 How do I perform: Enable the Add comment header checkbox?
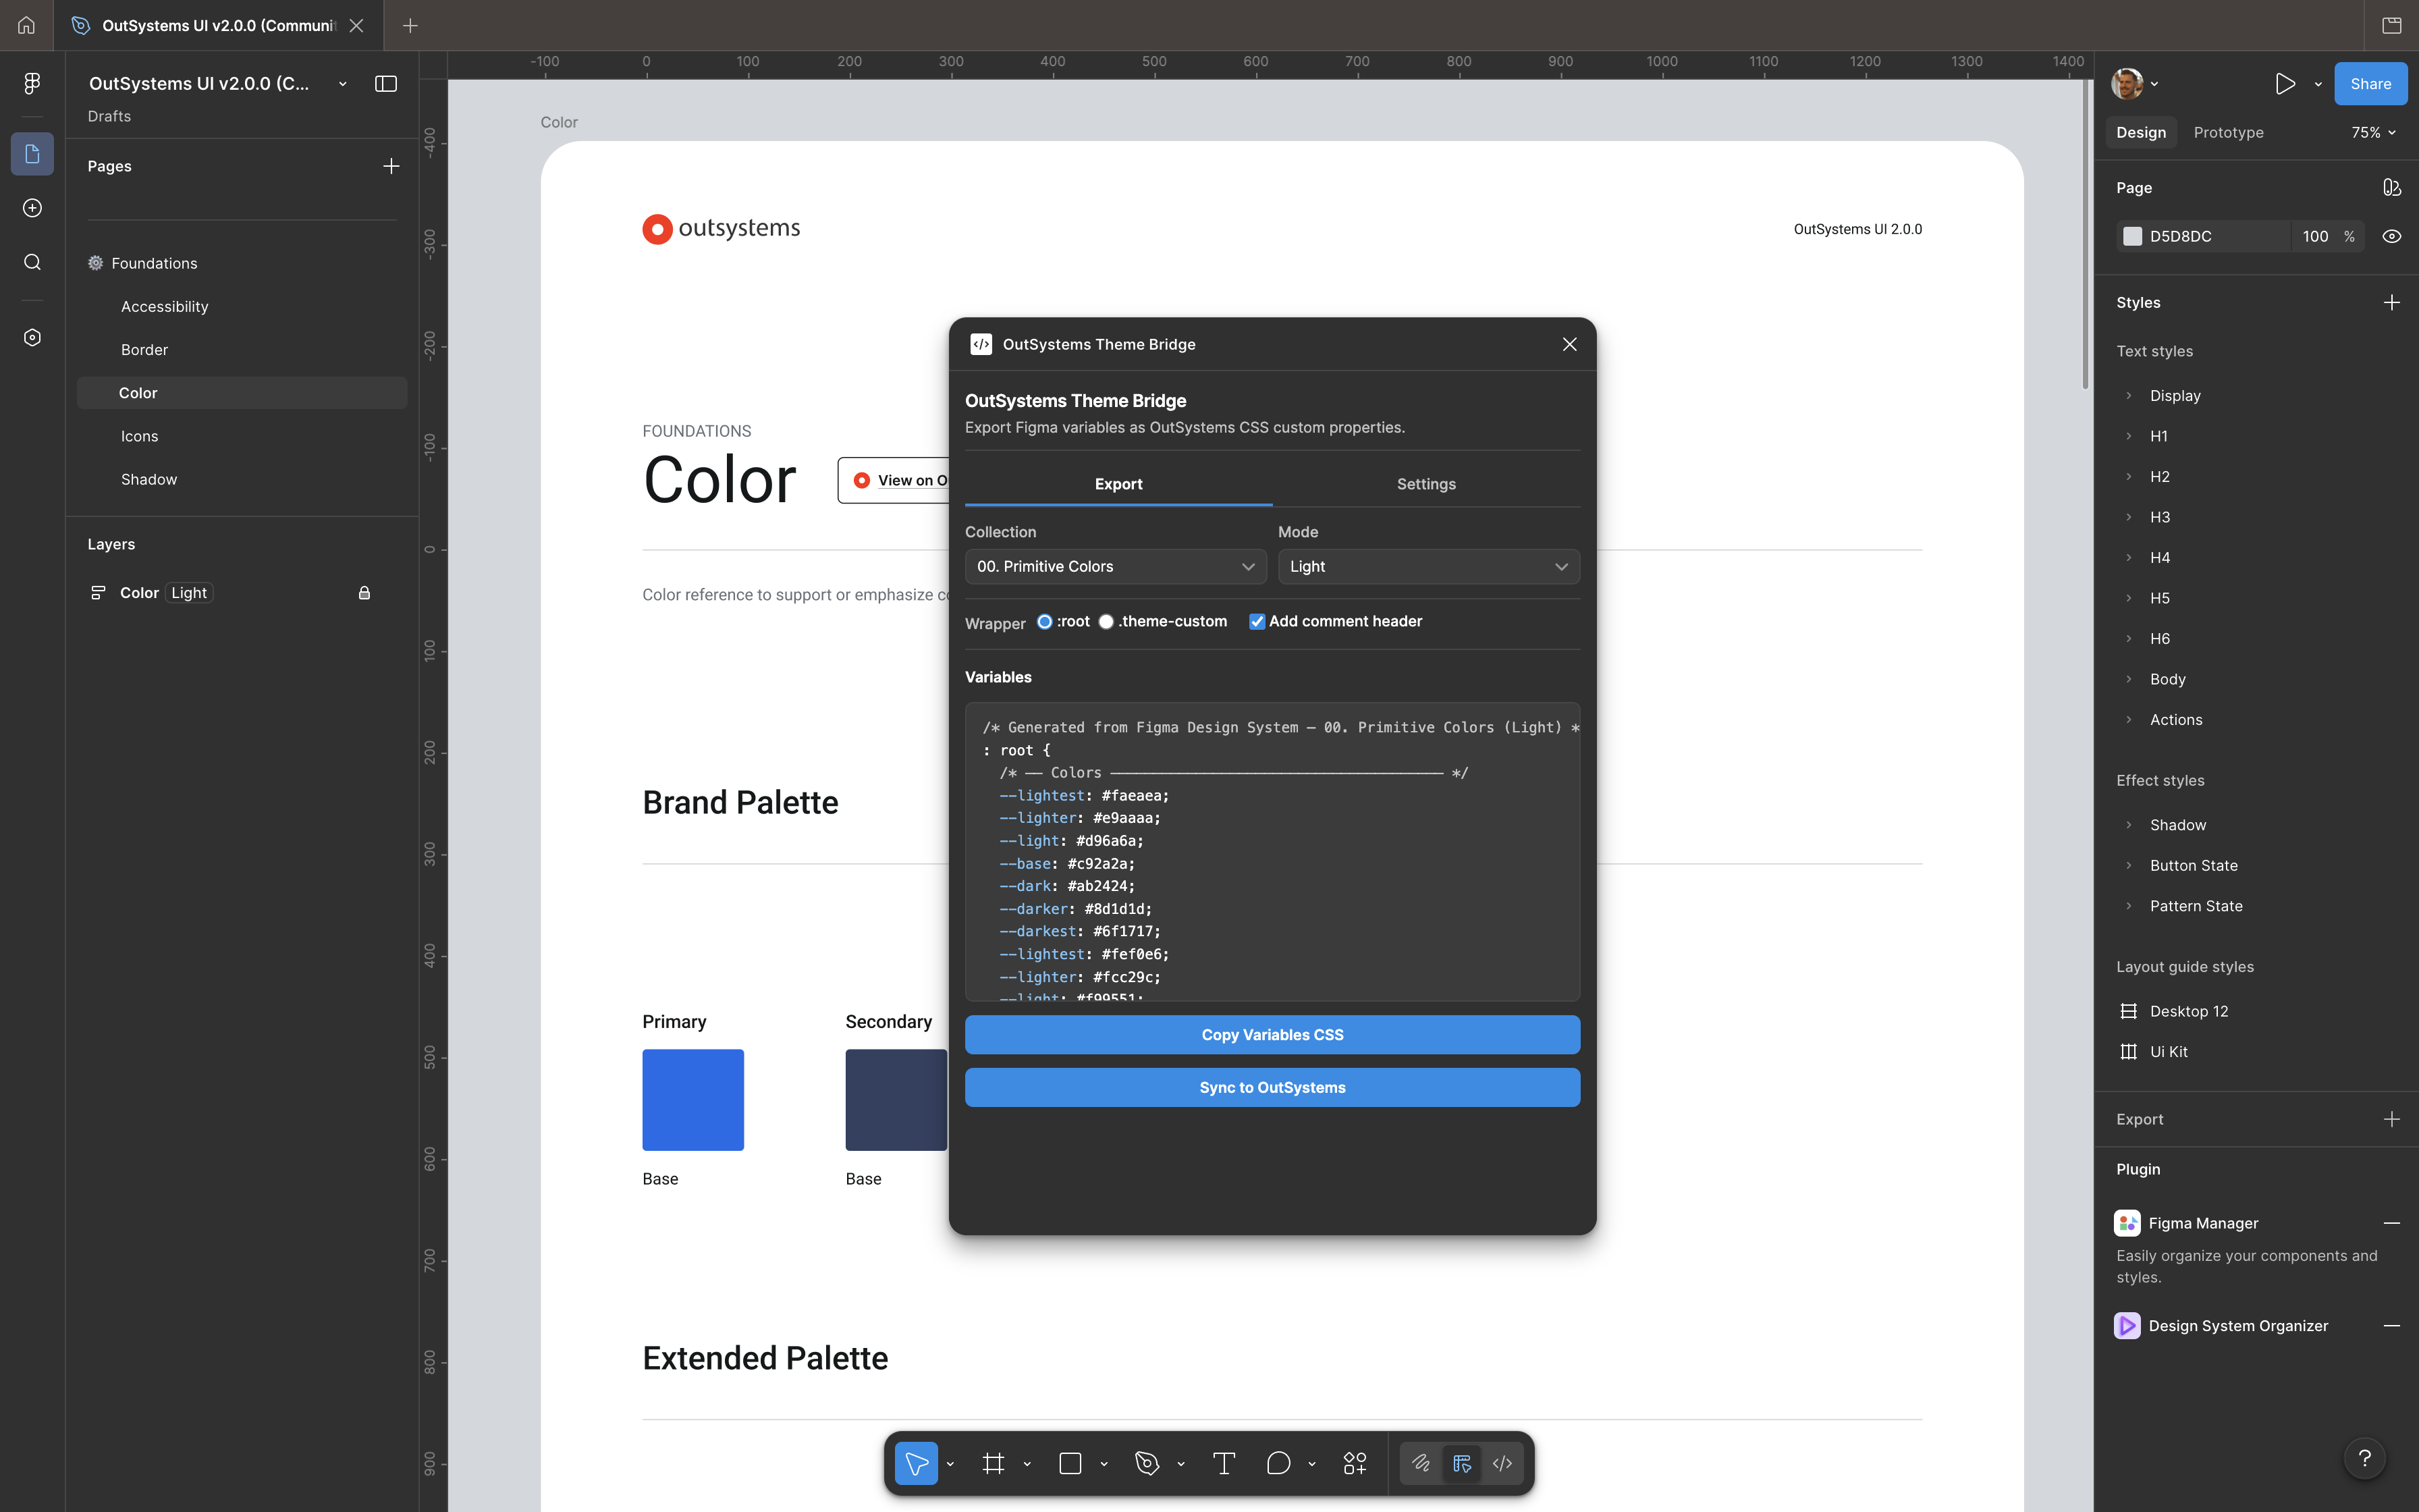click(1257, 621)
